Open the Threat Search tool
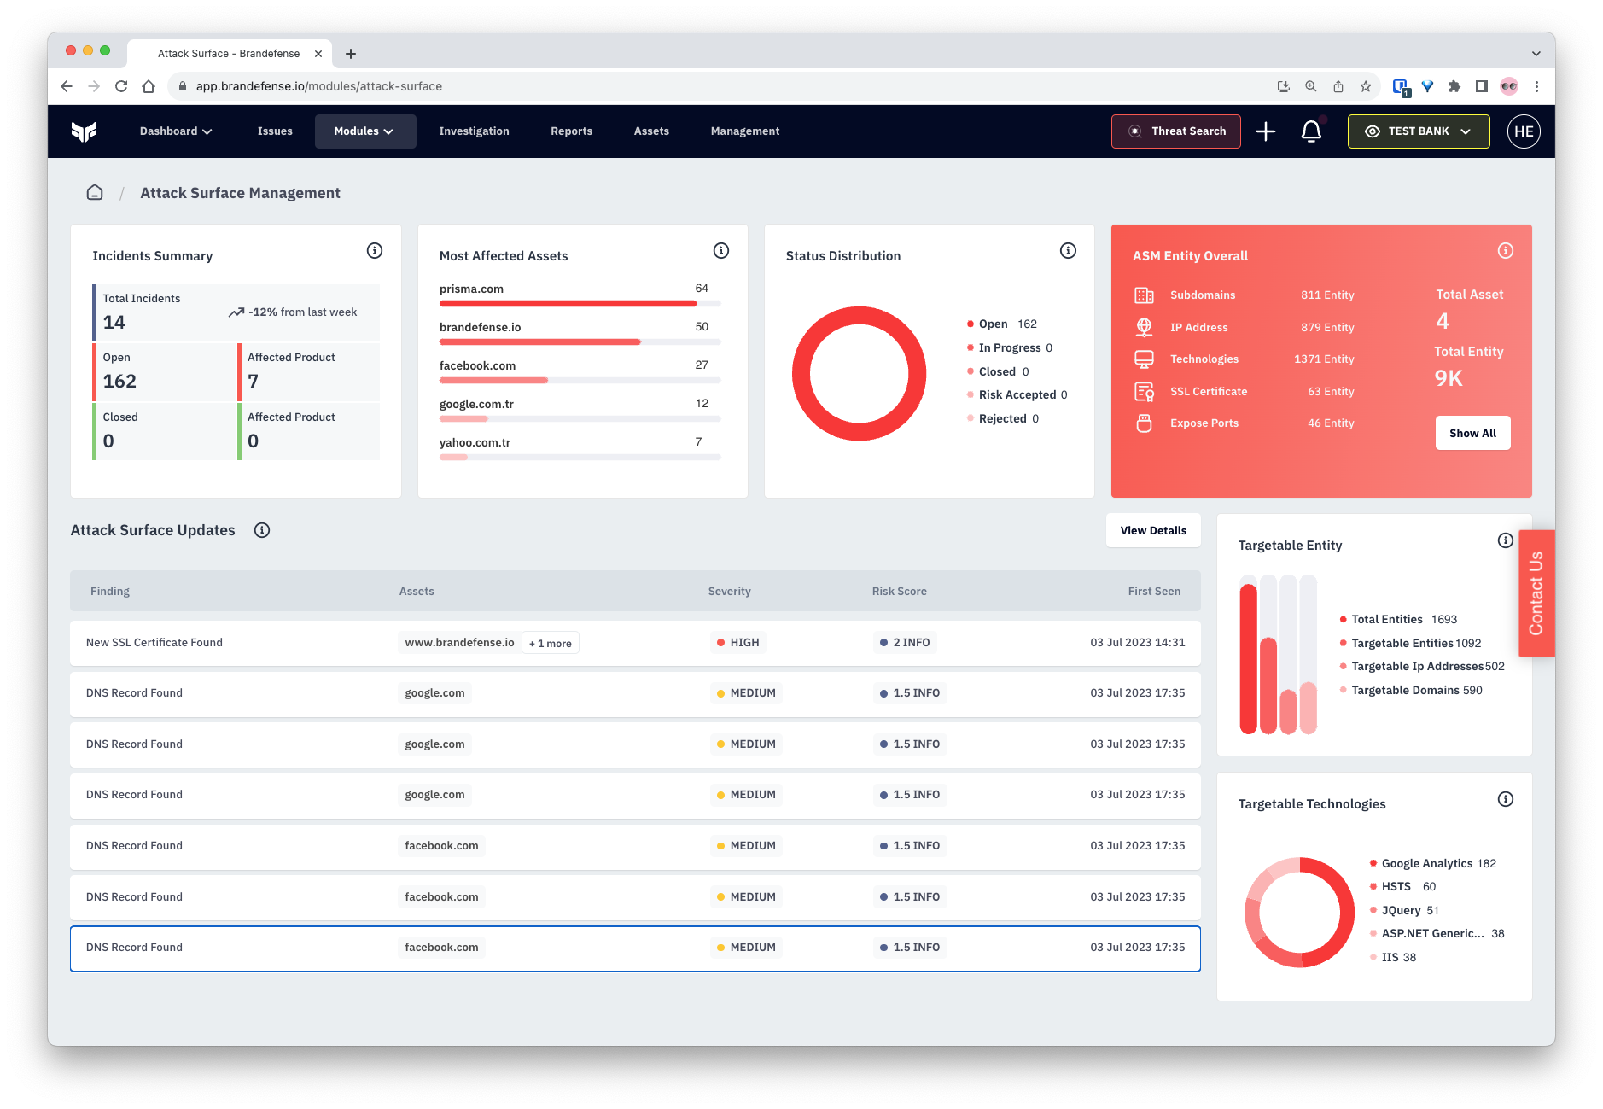 pyautogui.click(x=1175, y=131)
